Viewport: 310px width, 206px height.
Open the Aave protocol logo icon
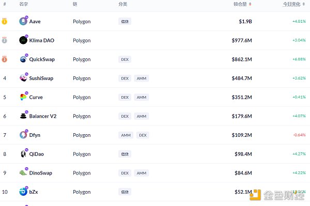pyautogui.click(x=23, y=21)
